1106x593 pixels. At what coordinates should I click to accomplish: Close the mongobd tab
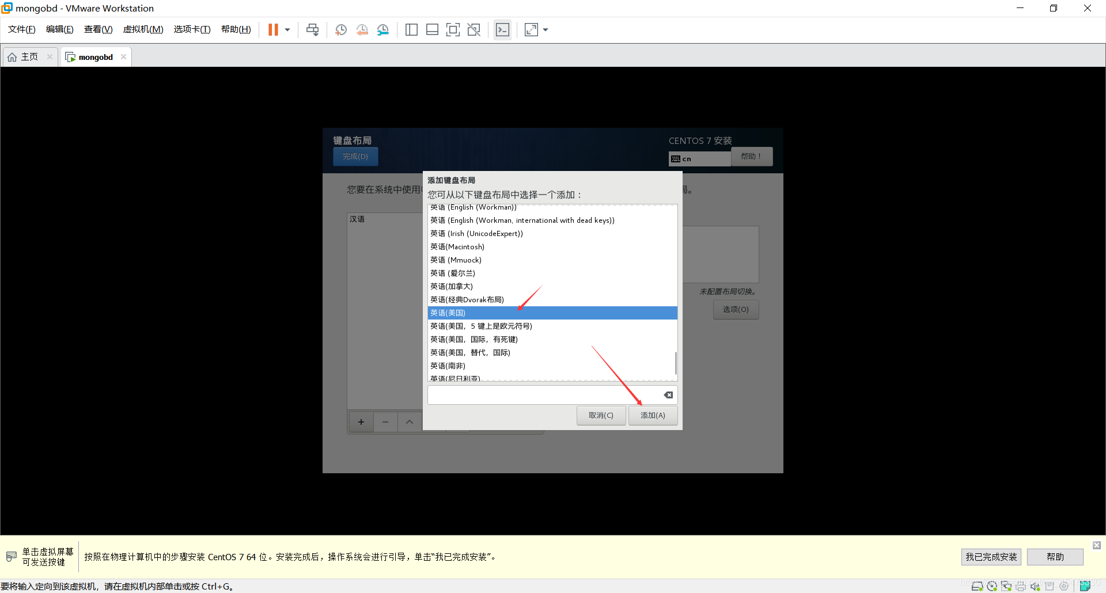coord(123,57)
